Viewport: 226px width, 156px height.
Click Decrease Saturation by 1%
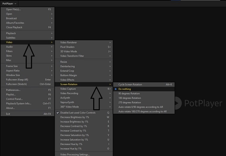pyautogui.click(x=84, y=135)
